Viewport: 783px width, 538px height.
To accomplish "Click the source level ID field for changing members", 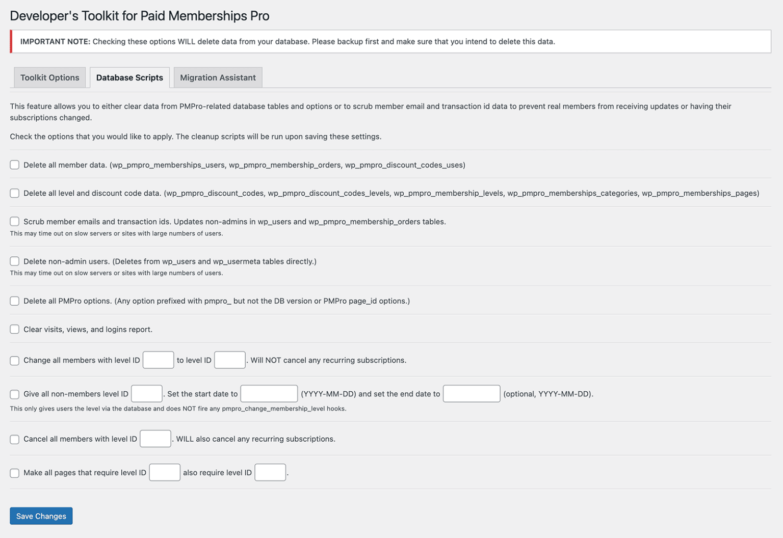I will click(158, 360).
